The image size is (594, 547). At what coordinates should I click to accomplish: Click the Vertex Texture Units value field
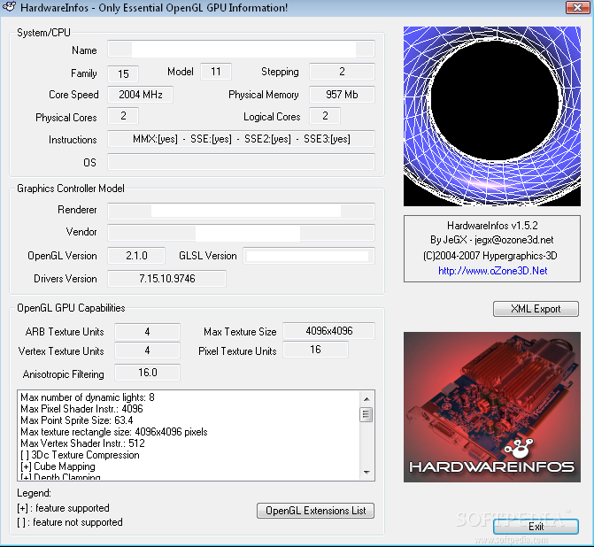[147, 351]
